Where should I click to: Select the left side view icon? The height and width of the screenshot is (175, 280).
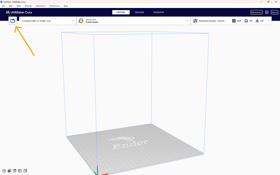coord(20,170)
